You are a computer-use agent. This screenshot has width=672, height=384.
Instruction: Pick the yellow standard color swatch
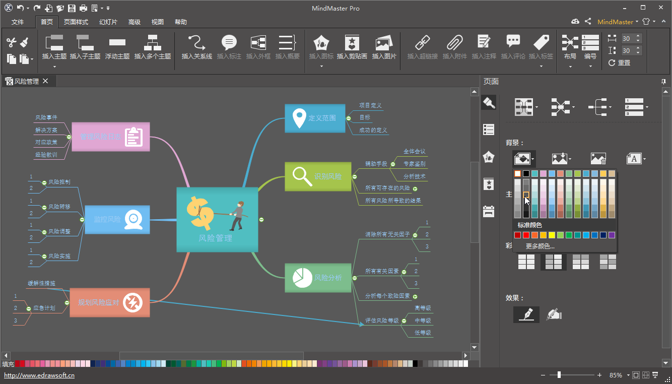tap(552, 235)
